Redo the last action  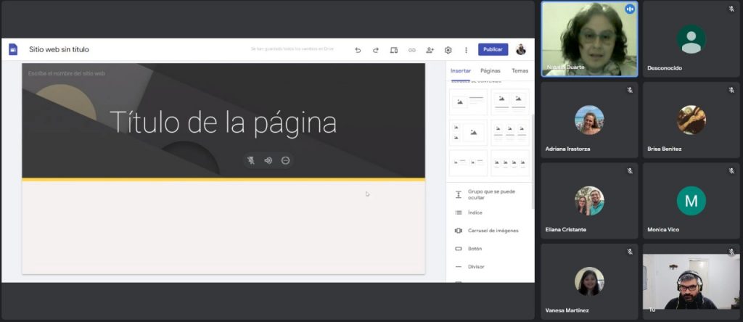pos(376,50)
